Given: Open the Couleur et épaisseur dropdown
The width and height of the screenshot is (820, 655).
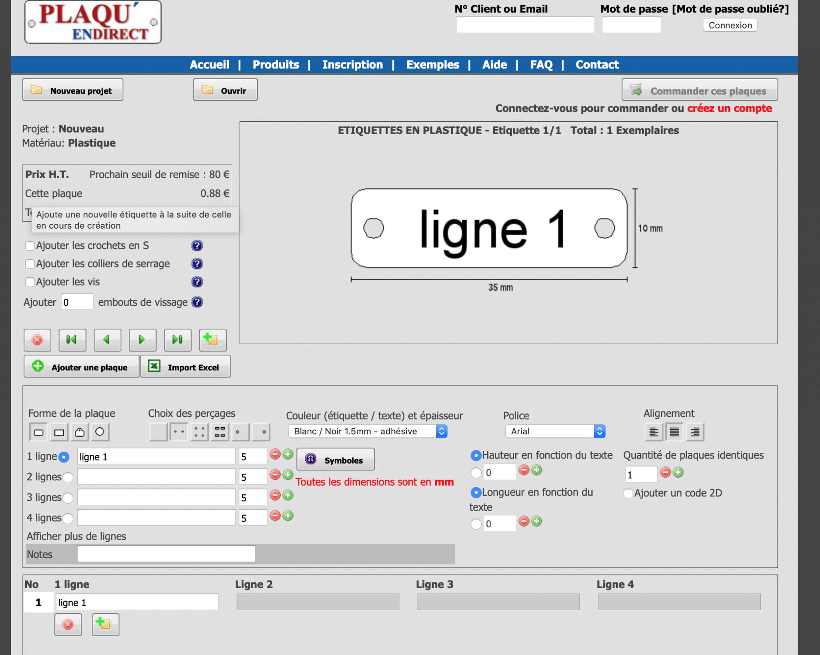Looking at the screenshot, I should pyautogui.click(x=368, y=431).
